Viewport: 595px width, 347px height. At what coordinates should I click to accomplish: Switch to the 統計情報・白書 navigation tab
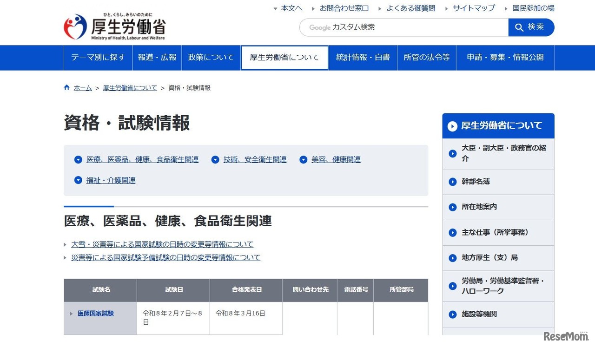(x=363, y=57)
